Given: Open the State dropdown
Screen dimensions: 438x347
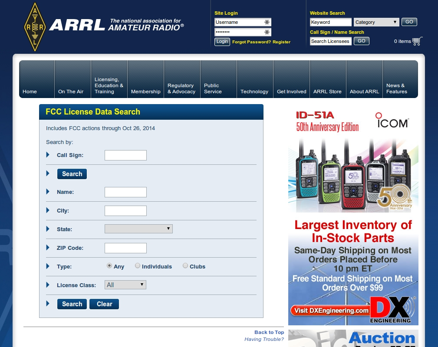Looking at the screenshot, I should [x=138, y=229].
